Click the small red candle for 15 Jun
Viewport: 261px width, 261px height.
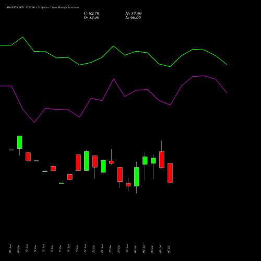pos(53,168)
